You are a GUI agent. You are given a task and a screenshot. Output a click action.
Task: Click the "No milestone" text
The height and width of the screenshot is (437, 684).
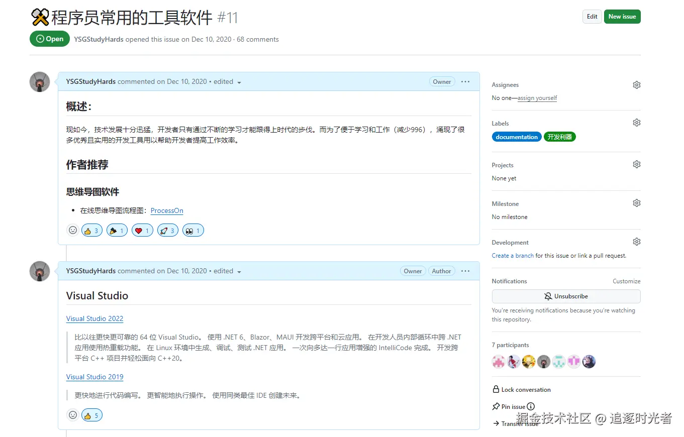pos(510,217)
